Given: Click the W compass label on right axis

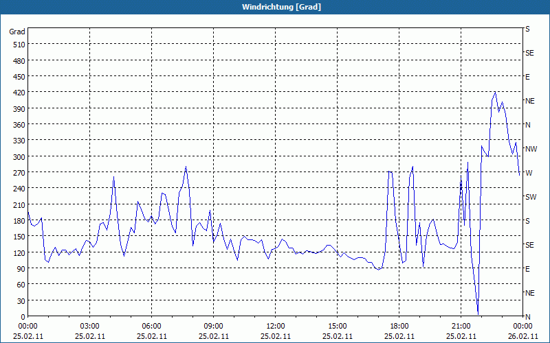Looking at the screenshot, I should (x=529, y=173).
